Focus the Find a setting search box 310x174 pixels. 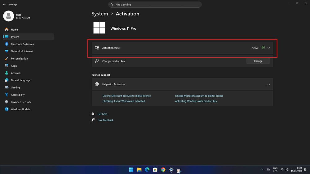[x=155, y=5]
